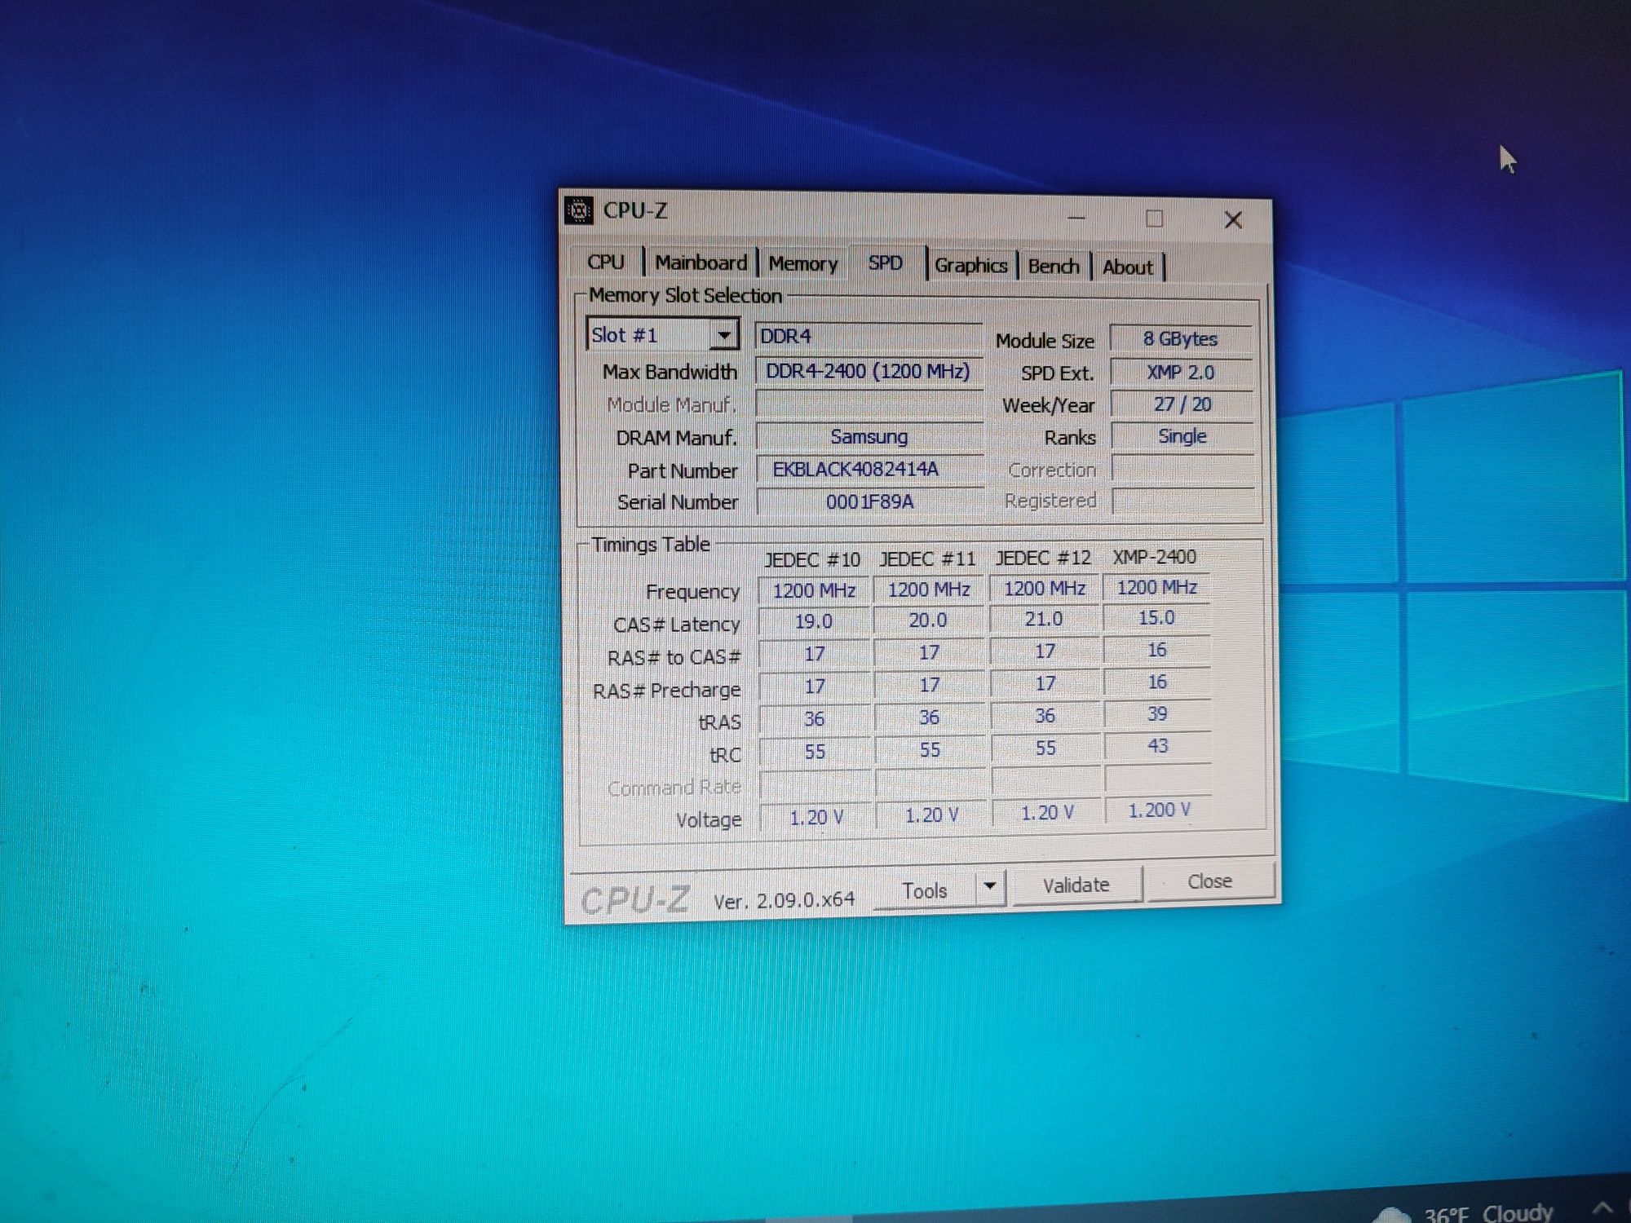Expand the system tray hidden icons chevron
This screenshot has width=1631, height=1223.
click(x=1602, y=1208)
